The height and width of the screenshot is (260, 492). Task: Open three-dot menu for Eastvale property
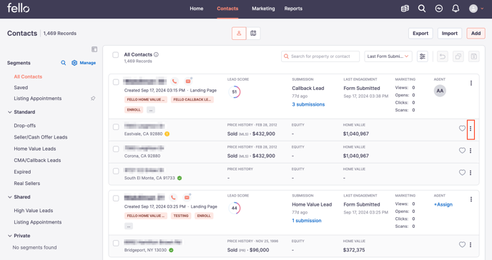471,129
